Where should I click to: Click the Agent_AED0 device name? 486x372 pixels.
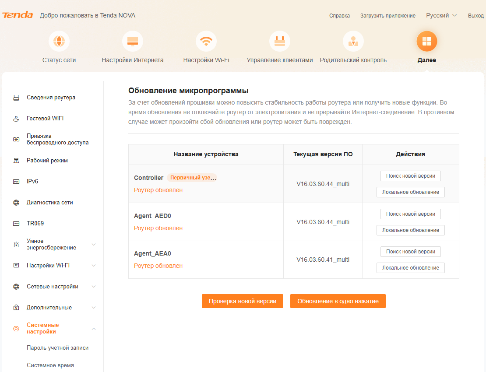coord(152,216)
